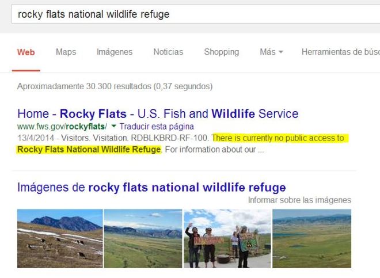Click the www.fws.gov/rockyflats/ green URL
Screen dimensions: 380x278
tap(62, 127)
